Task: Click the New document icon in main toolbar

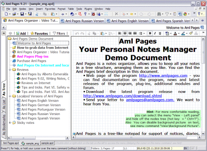Action: coord(7,14)
